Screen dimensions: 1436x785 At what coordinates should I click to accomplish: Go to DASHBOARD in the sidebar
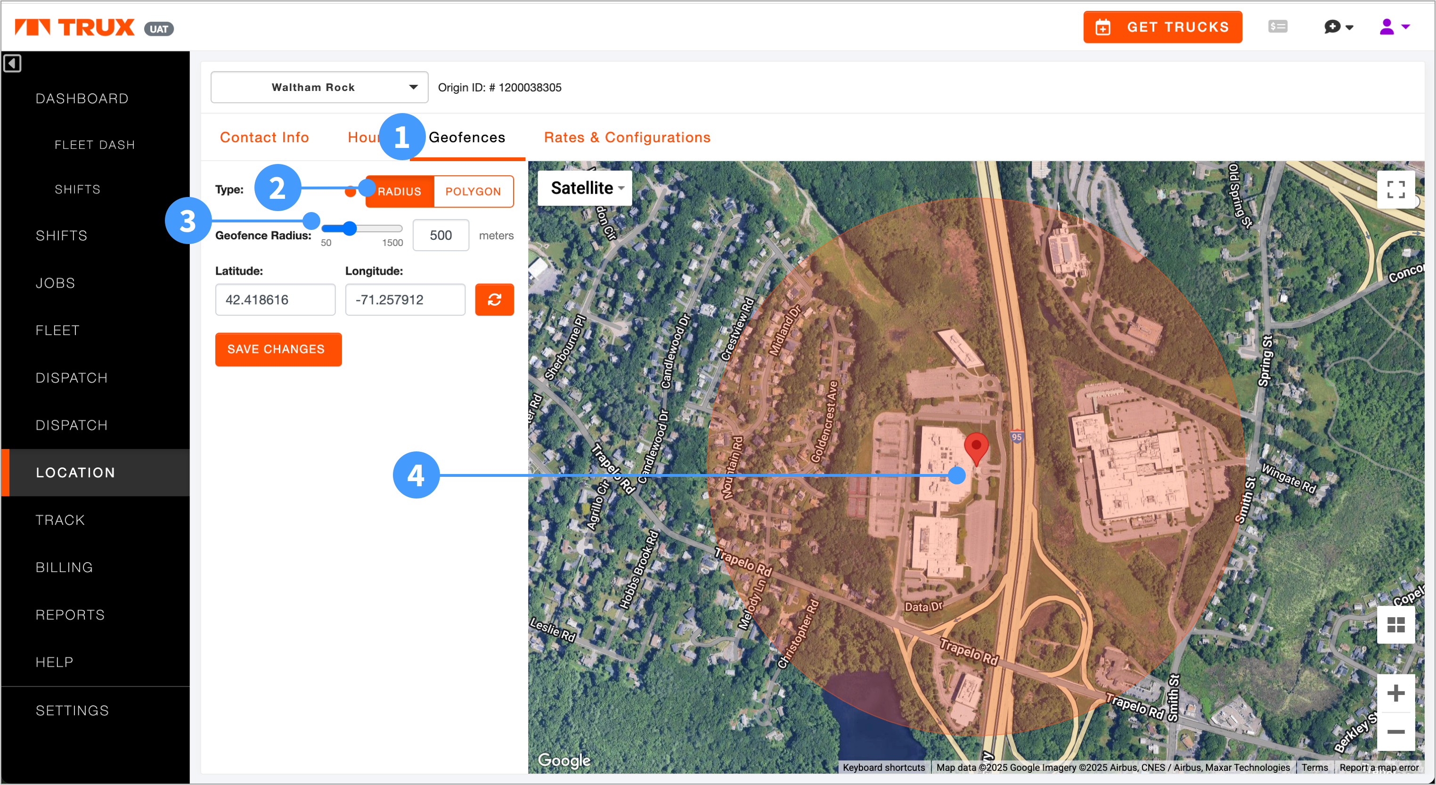click(82, 98)
